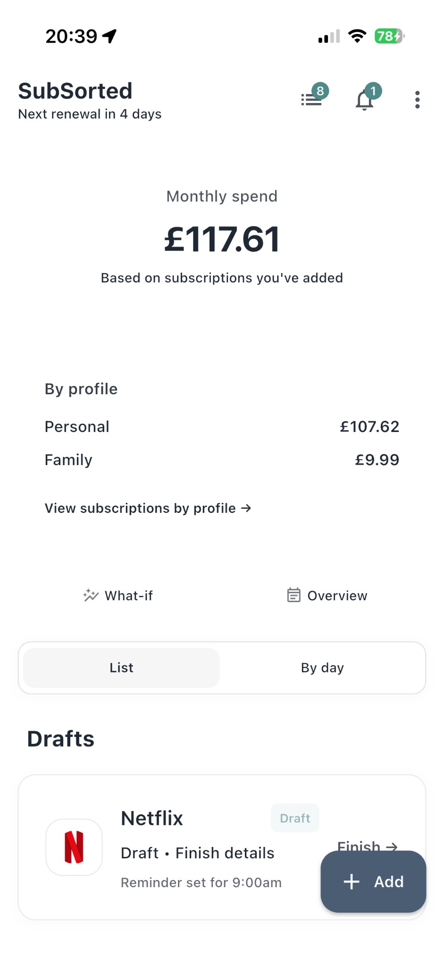444x968 pixels.
Task: Tap the plus icon on Add button
Action: pos(352,882)
